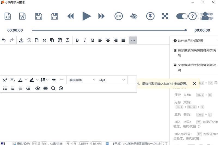Export document to Word icon

click(22, 16)
